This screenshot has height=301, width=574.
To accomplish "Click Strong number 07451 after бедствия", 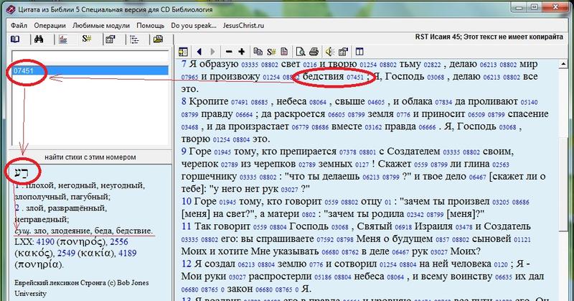I will coord(355,77).
